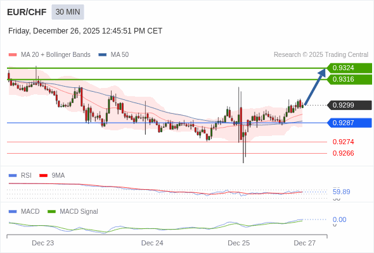Click the RSI legend color swatch

coord(13,176)
